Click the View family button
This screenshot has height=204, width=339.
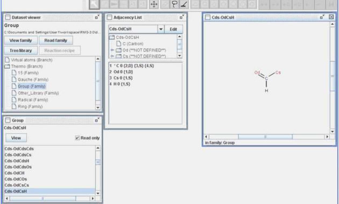[x=21, y=40]
